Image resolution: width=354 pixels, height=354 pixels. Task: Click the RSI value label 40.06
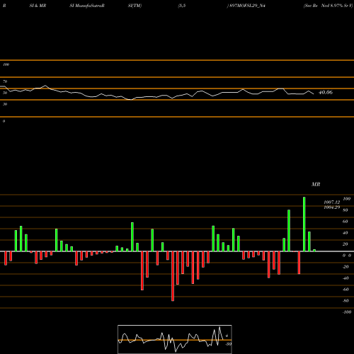click(326, 92)
